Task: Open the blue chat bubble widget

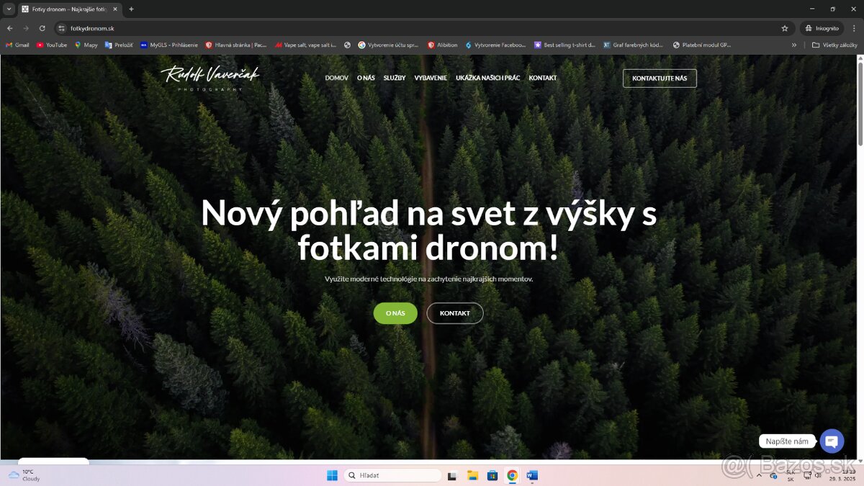Action: point(832,441)
